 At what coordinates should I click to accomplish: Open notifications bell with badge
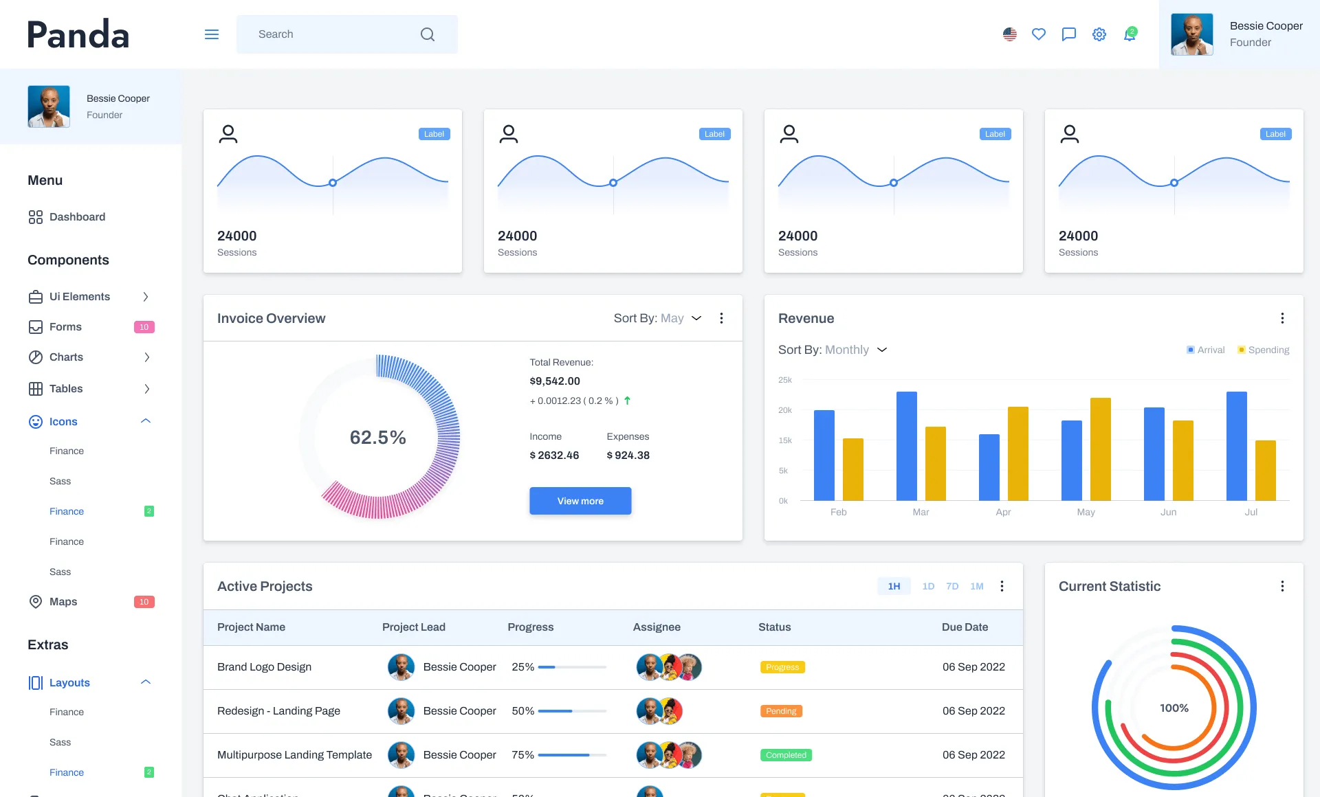1130,34
